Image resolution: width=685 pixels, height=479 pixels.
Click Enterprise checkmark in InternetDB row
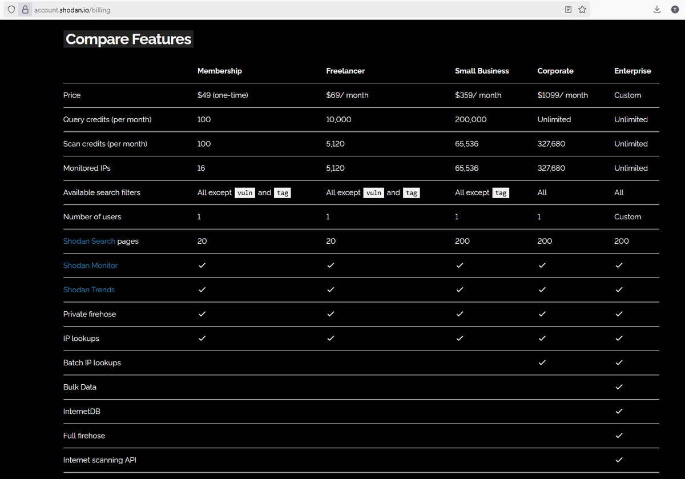click(619, 411)
